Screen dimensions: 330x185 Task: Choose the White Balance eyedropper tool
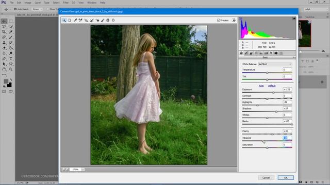click(75, 21)
